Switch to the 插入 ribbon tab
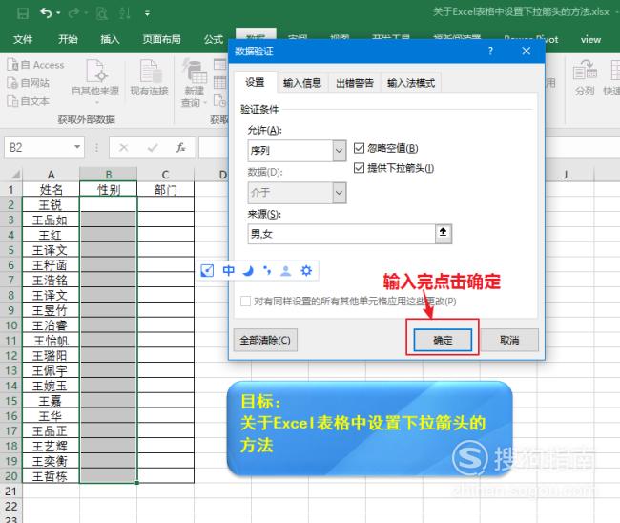The height and width of the screenshot is (523, 620). tap(110, 39)
